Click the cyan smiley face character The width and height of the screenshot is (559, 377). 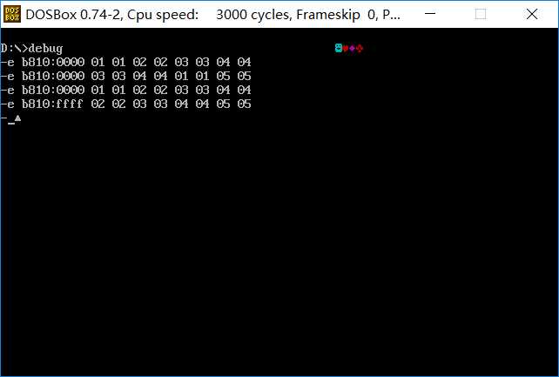point(339,48)
